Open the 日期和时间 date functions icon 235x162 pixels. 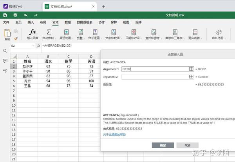[134, 32]
